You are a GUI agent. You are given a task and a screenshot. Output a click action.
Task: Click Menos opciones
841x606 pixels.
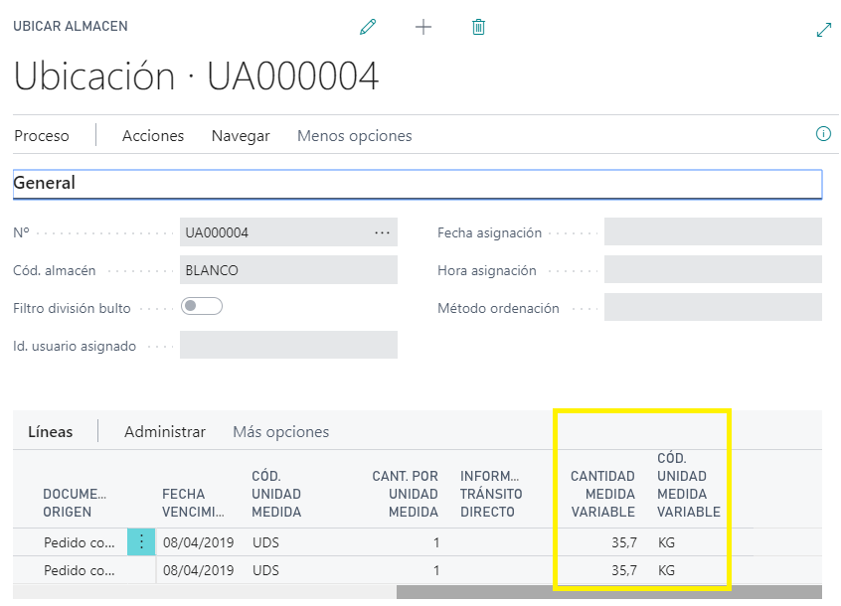[355, 135]
